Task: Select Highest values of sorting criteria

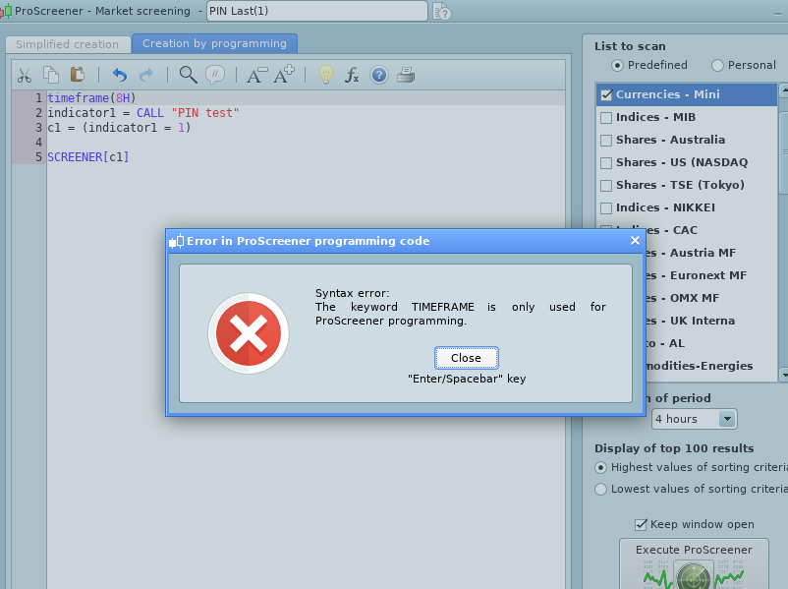Action: point(600,468)
